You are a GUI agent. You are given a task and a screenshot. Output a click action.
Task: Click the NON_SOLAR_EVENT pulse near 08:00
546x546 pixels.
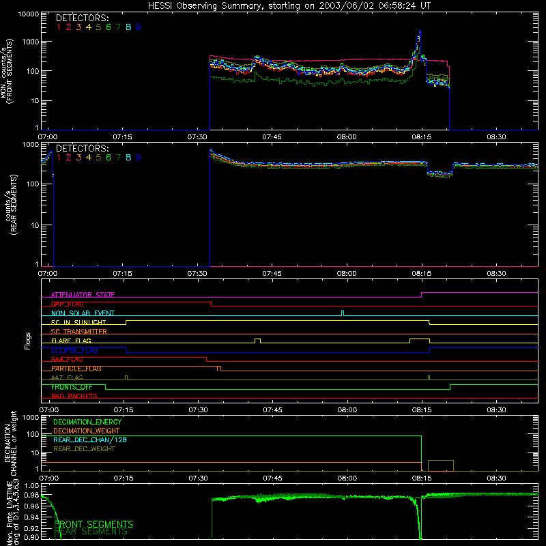[x=343, y=313]
